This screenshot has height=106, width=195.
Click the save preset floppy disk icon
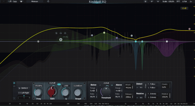[21, 1]
